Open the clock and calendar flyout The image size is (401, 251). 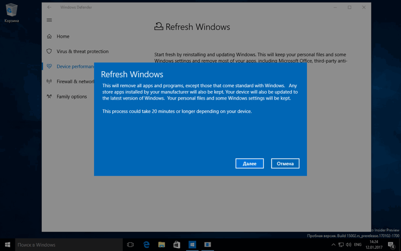[374, 245]
